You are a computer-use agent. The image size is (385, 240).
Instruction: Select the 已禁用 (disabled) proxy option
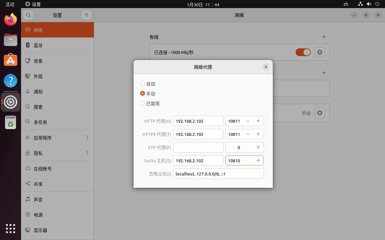pyautogui.click(x=143, y=103)
